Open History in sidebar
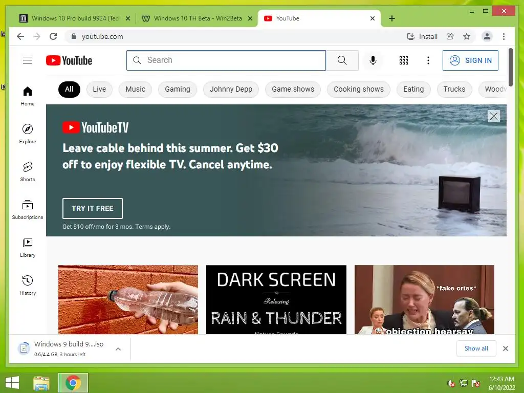This screenshot has height=393, width=524. [x=28, y=285]
